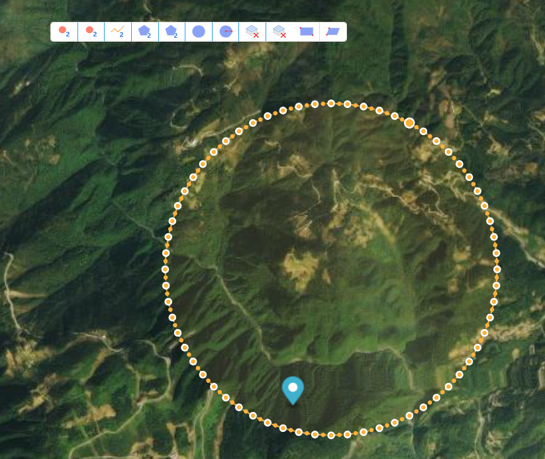Choose the first pentagon polygon tool

click(x=145, y=32)
